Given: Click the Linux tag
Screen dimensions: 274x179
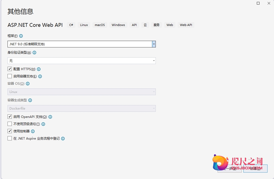Looking at the screenshot, I should click(84, 25).
